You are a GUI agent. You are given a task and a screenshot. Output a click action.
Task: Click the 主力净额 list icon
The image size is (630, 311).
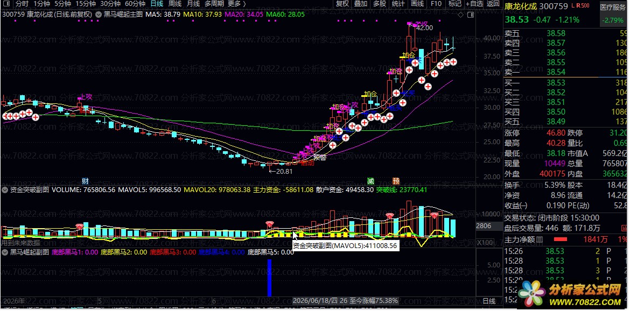point(540,239)
